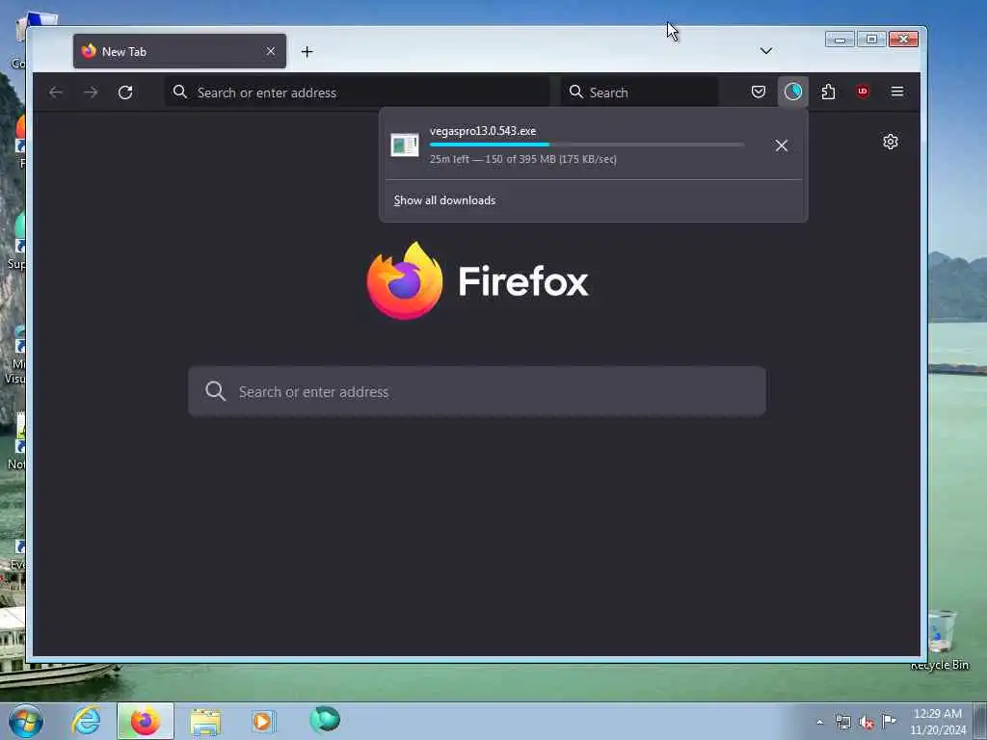Toggle the Downloads toolbar button

793,92
